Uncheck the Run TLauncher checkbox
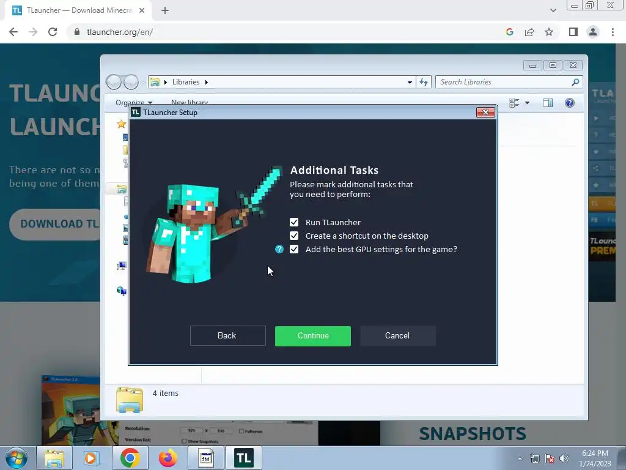The width and height of the screenshot is (626, 470). pos(294,222)
